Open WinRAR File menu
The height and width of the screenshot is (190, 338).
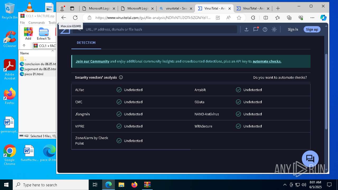22,23
